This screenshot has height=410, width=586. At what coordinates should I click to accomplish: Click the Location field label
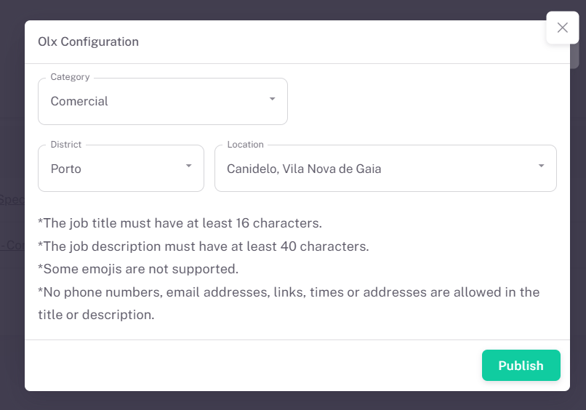(245, 145)
